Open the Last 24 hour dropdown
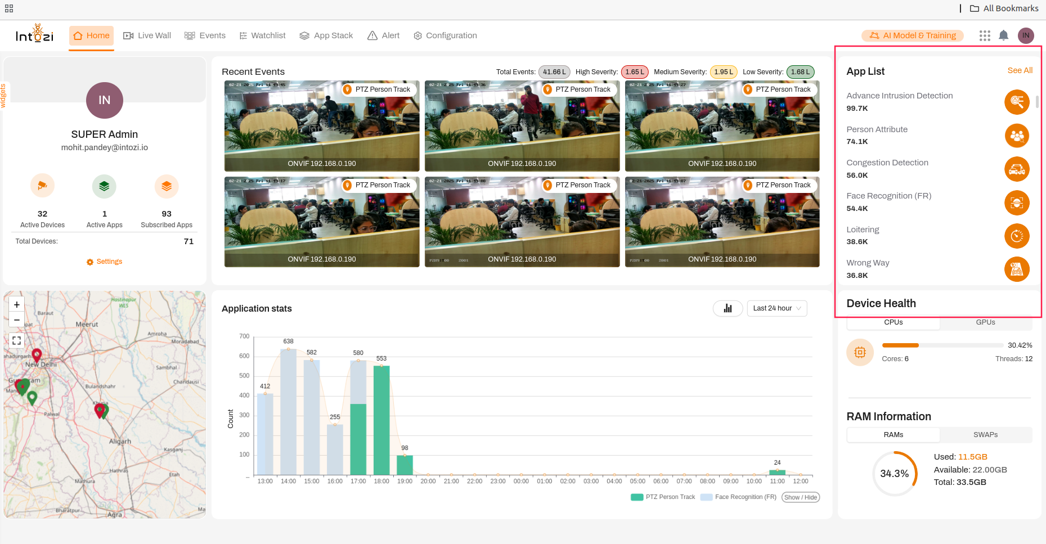The height and width of the screenshot is (544, 1046). [776, 308]
